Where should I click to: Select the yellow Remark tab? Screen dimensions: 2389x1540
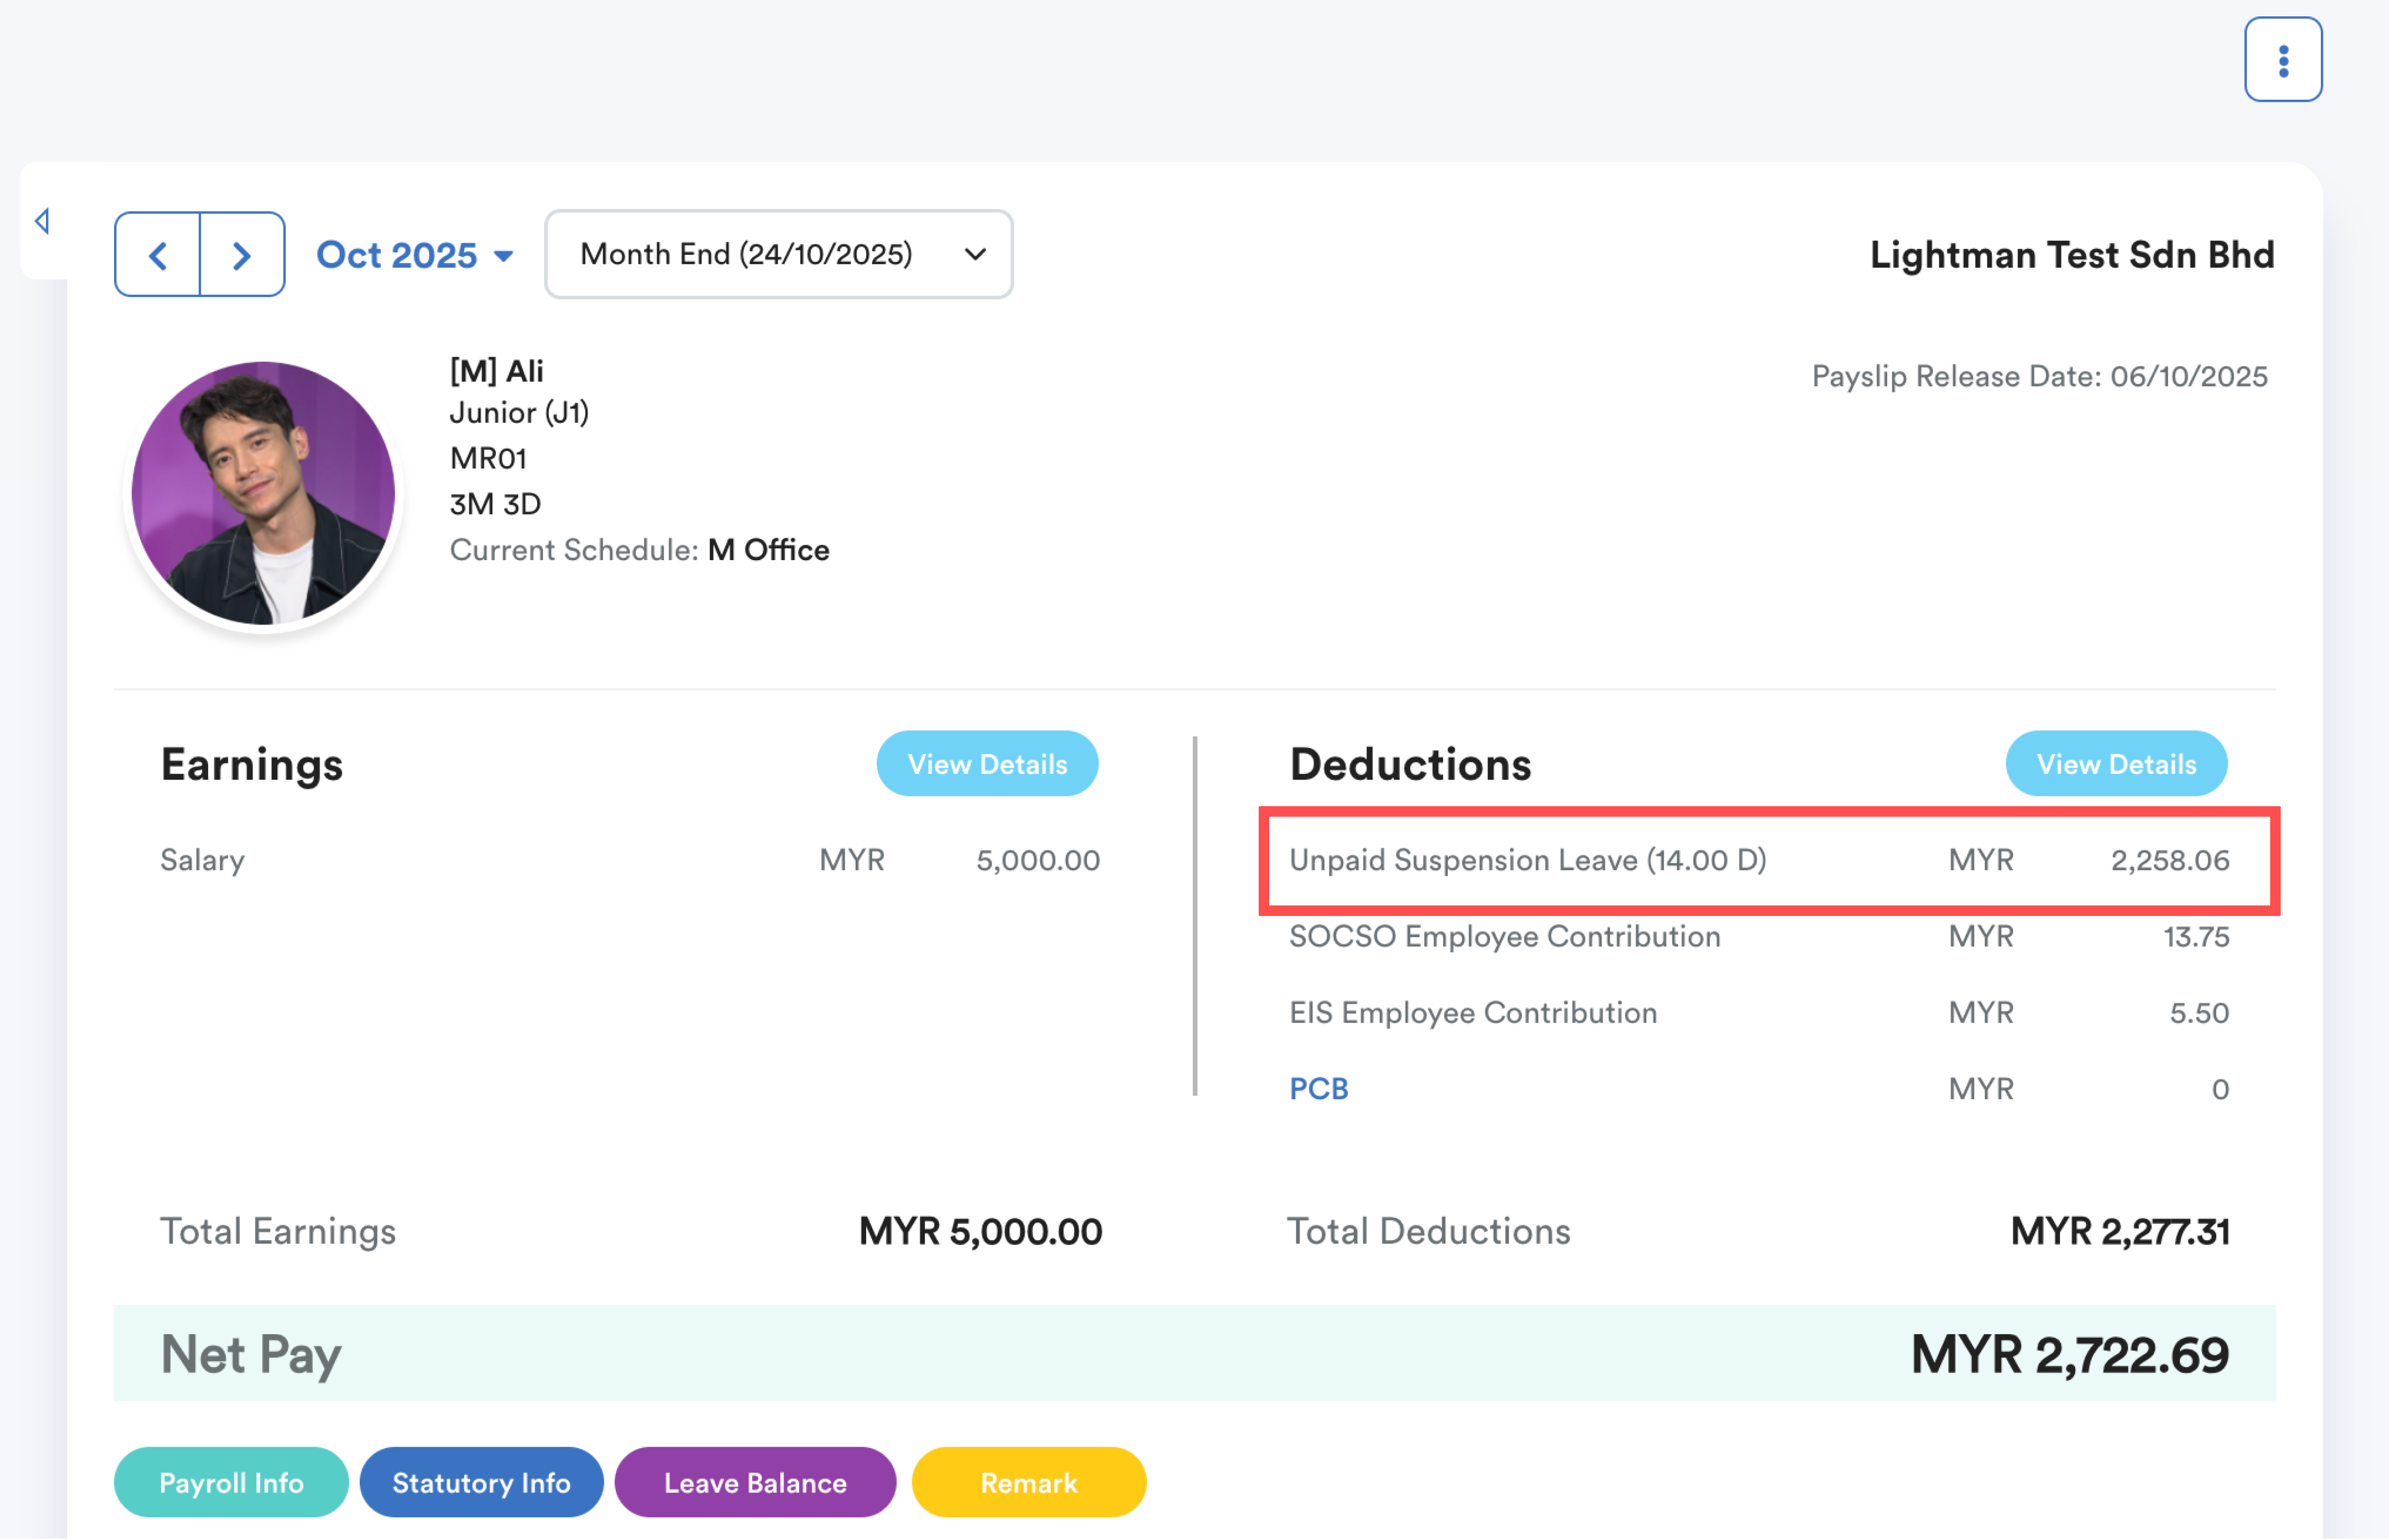1027,1482
